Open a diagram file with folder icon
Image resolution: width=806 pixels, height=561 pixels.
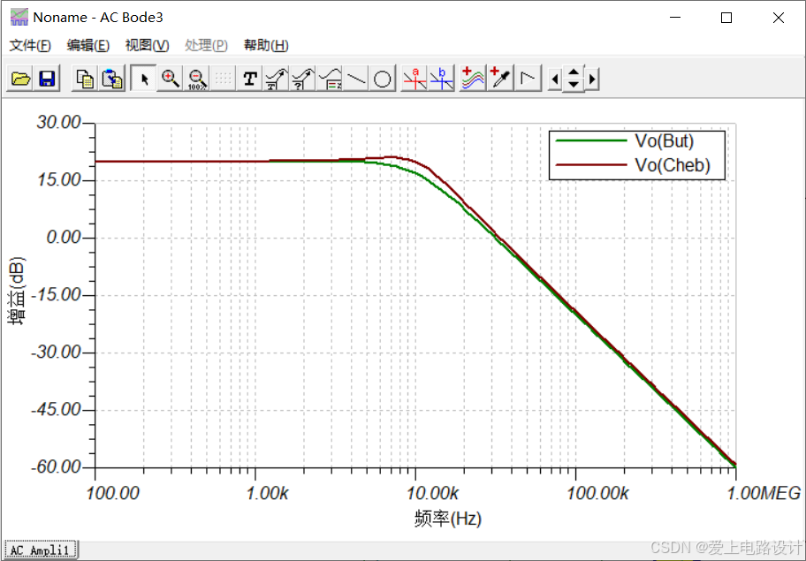(20, 79)
